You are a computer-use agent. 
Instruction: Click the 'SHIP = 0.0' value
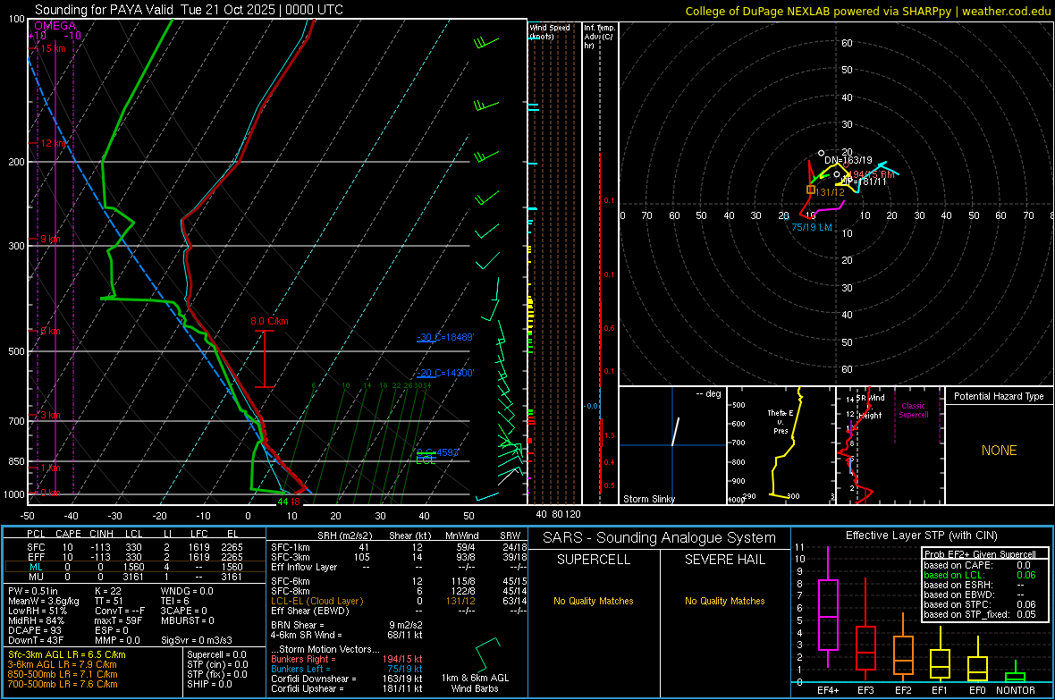point(209,684)
